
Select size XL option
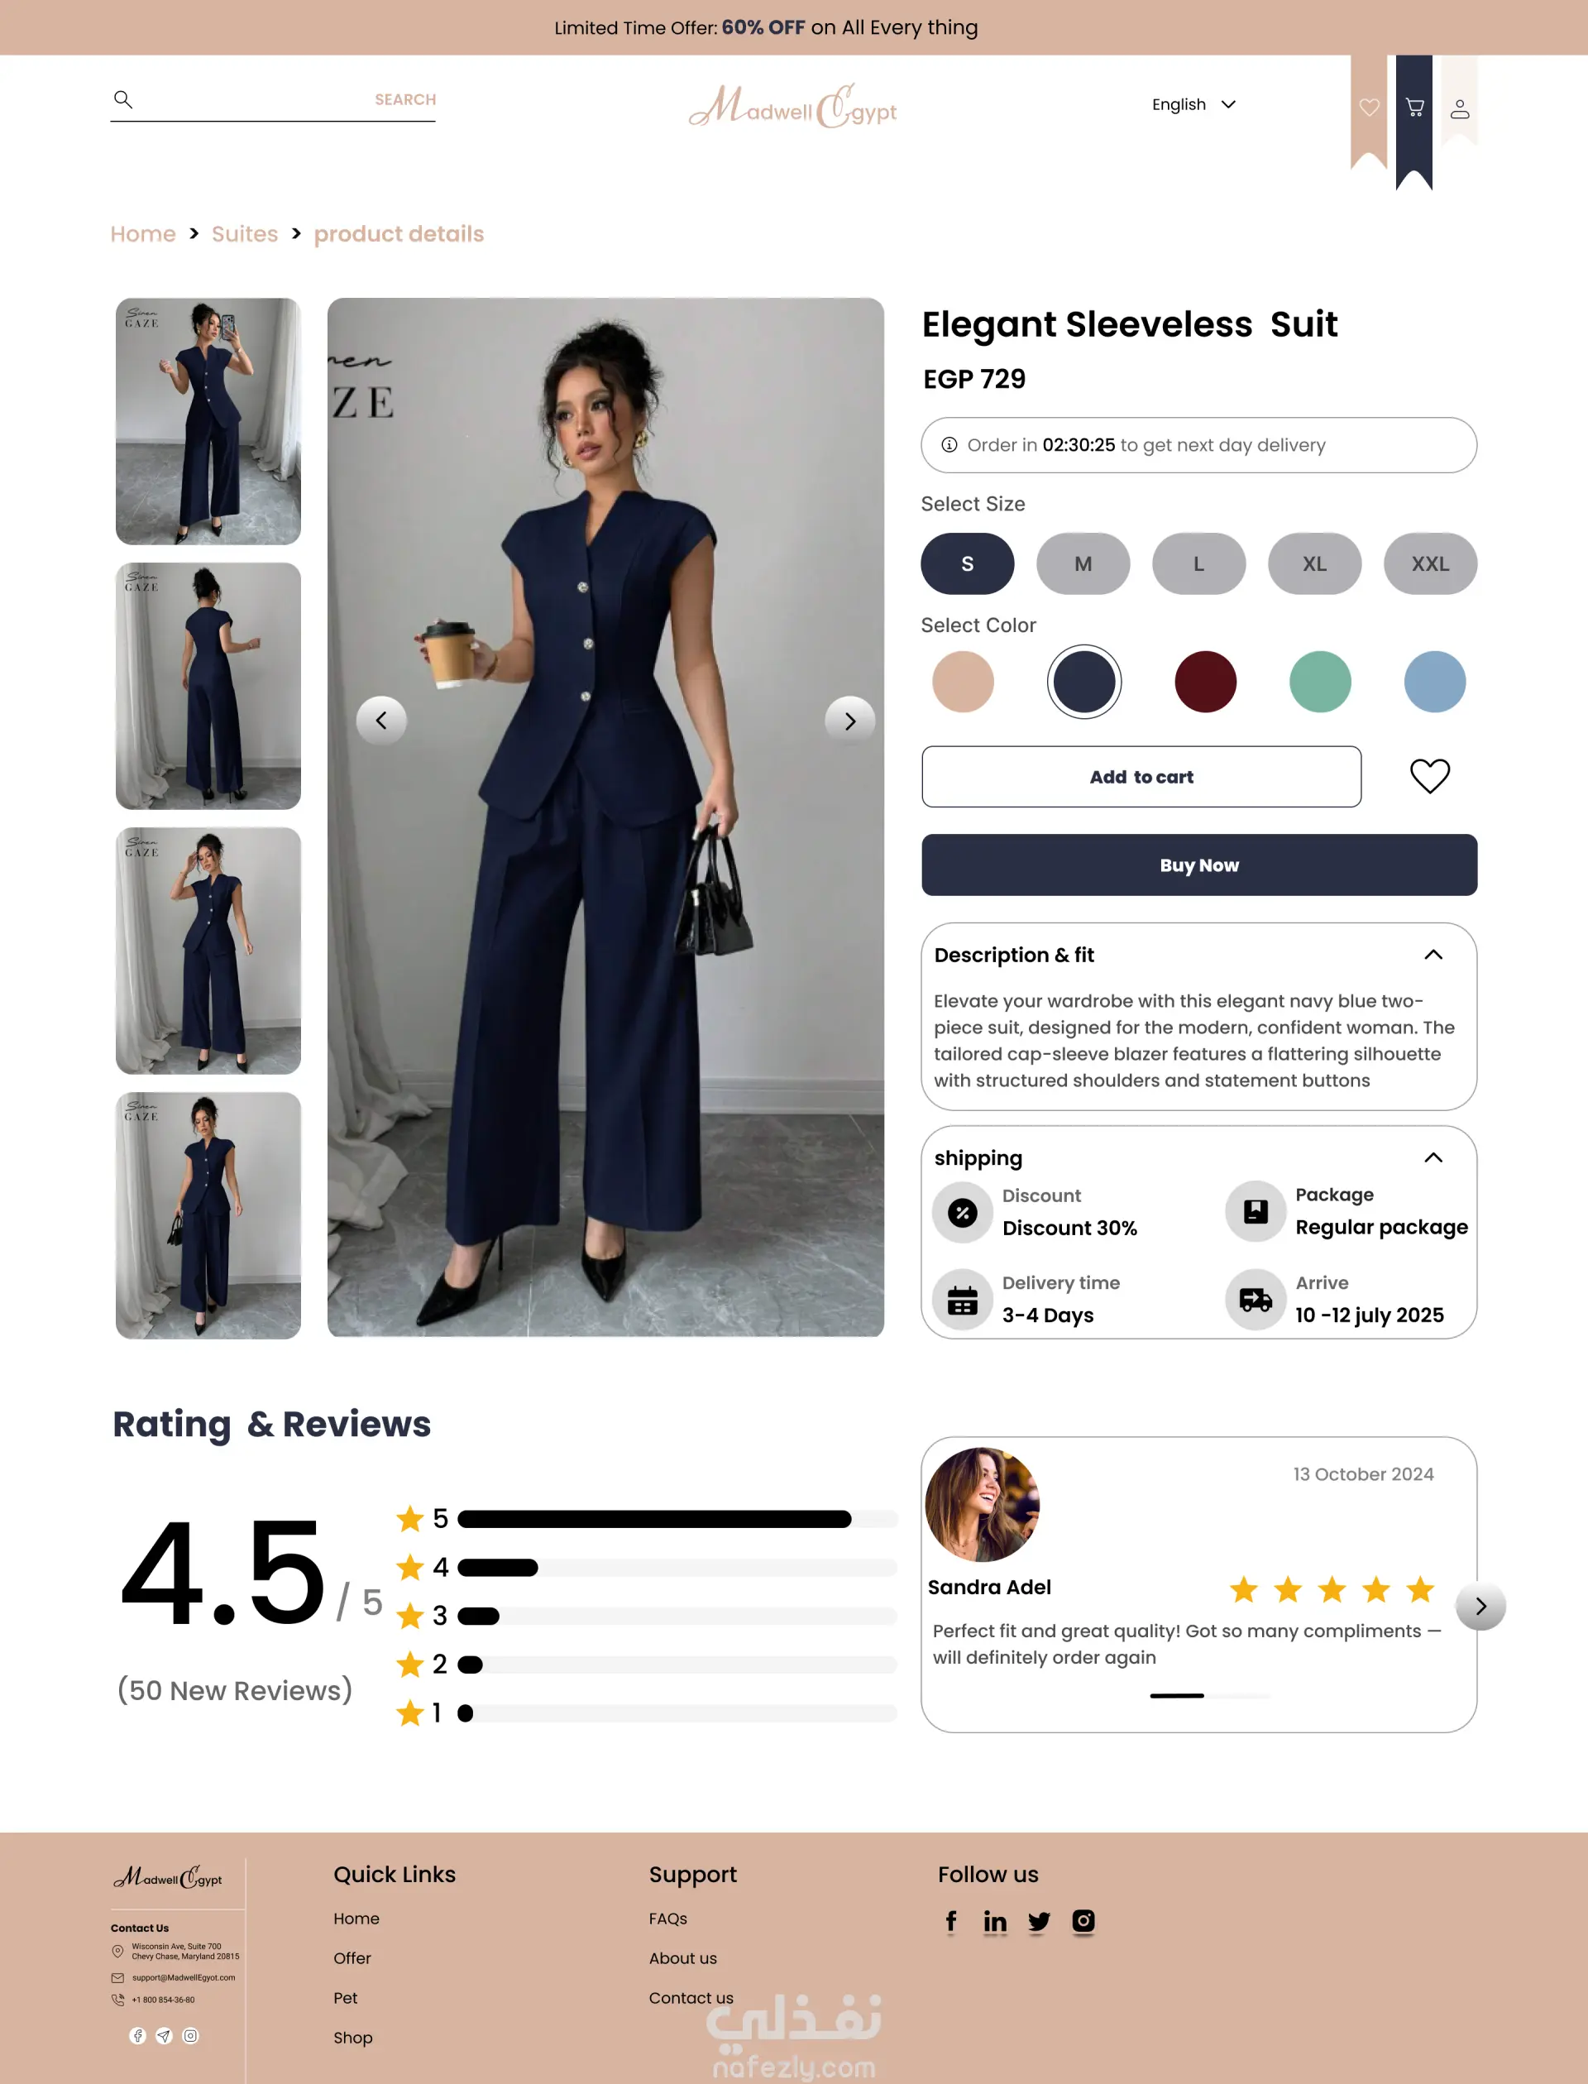coord(1315,563)
